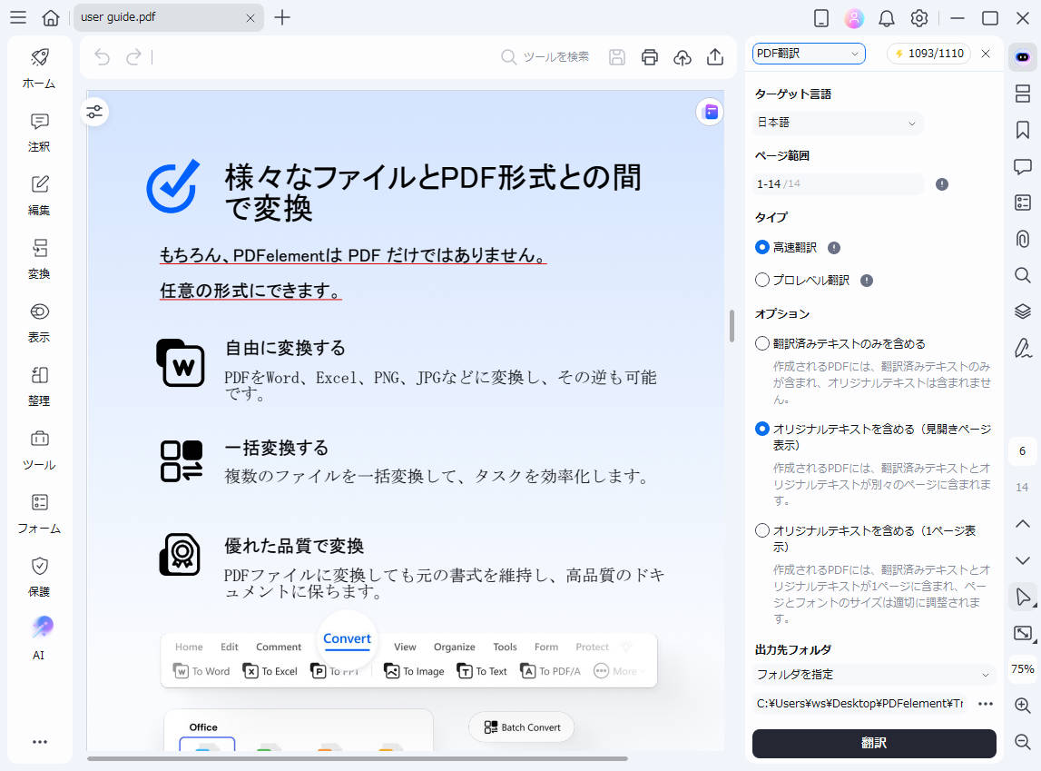The image size is (1041, 771).
Task: Open the 出力先フォルダ destination dropdown
Action: [873, 674]
